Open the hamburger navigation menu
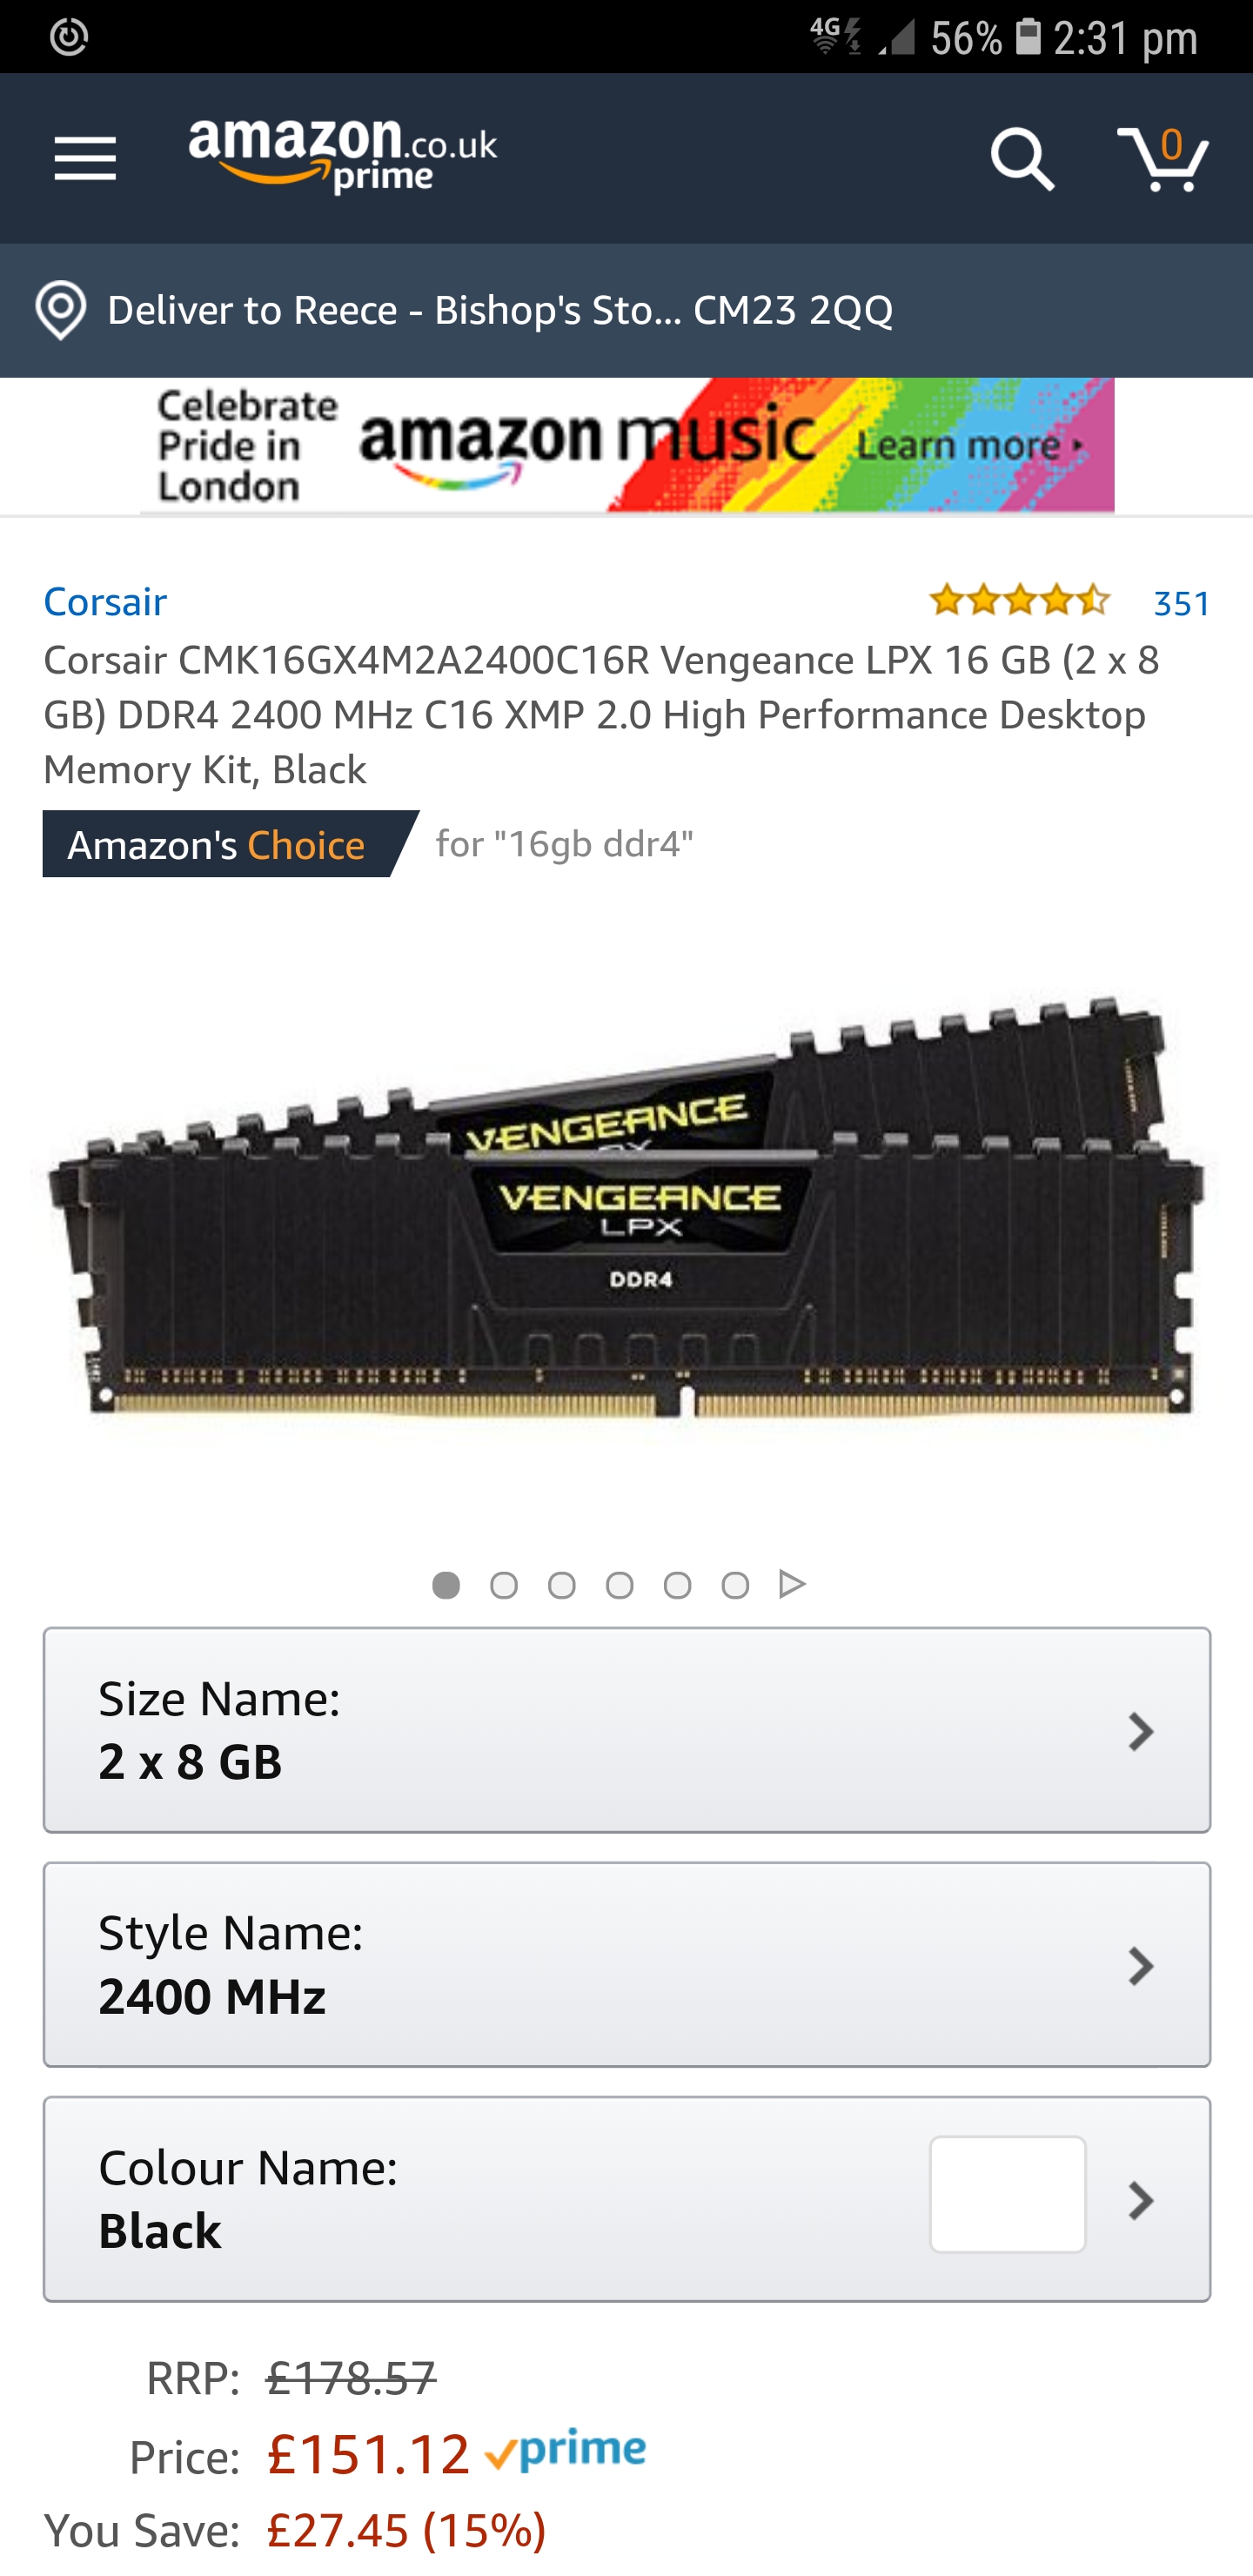Image resolution: width=1253 pixels, height=2576 pixels. tap(85, 159)
